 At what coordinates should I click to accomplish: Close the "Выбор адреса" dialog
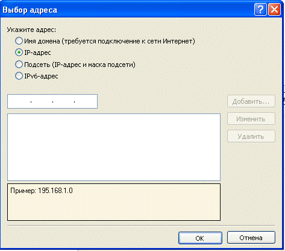[274, 9]
